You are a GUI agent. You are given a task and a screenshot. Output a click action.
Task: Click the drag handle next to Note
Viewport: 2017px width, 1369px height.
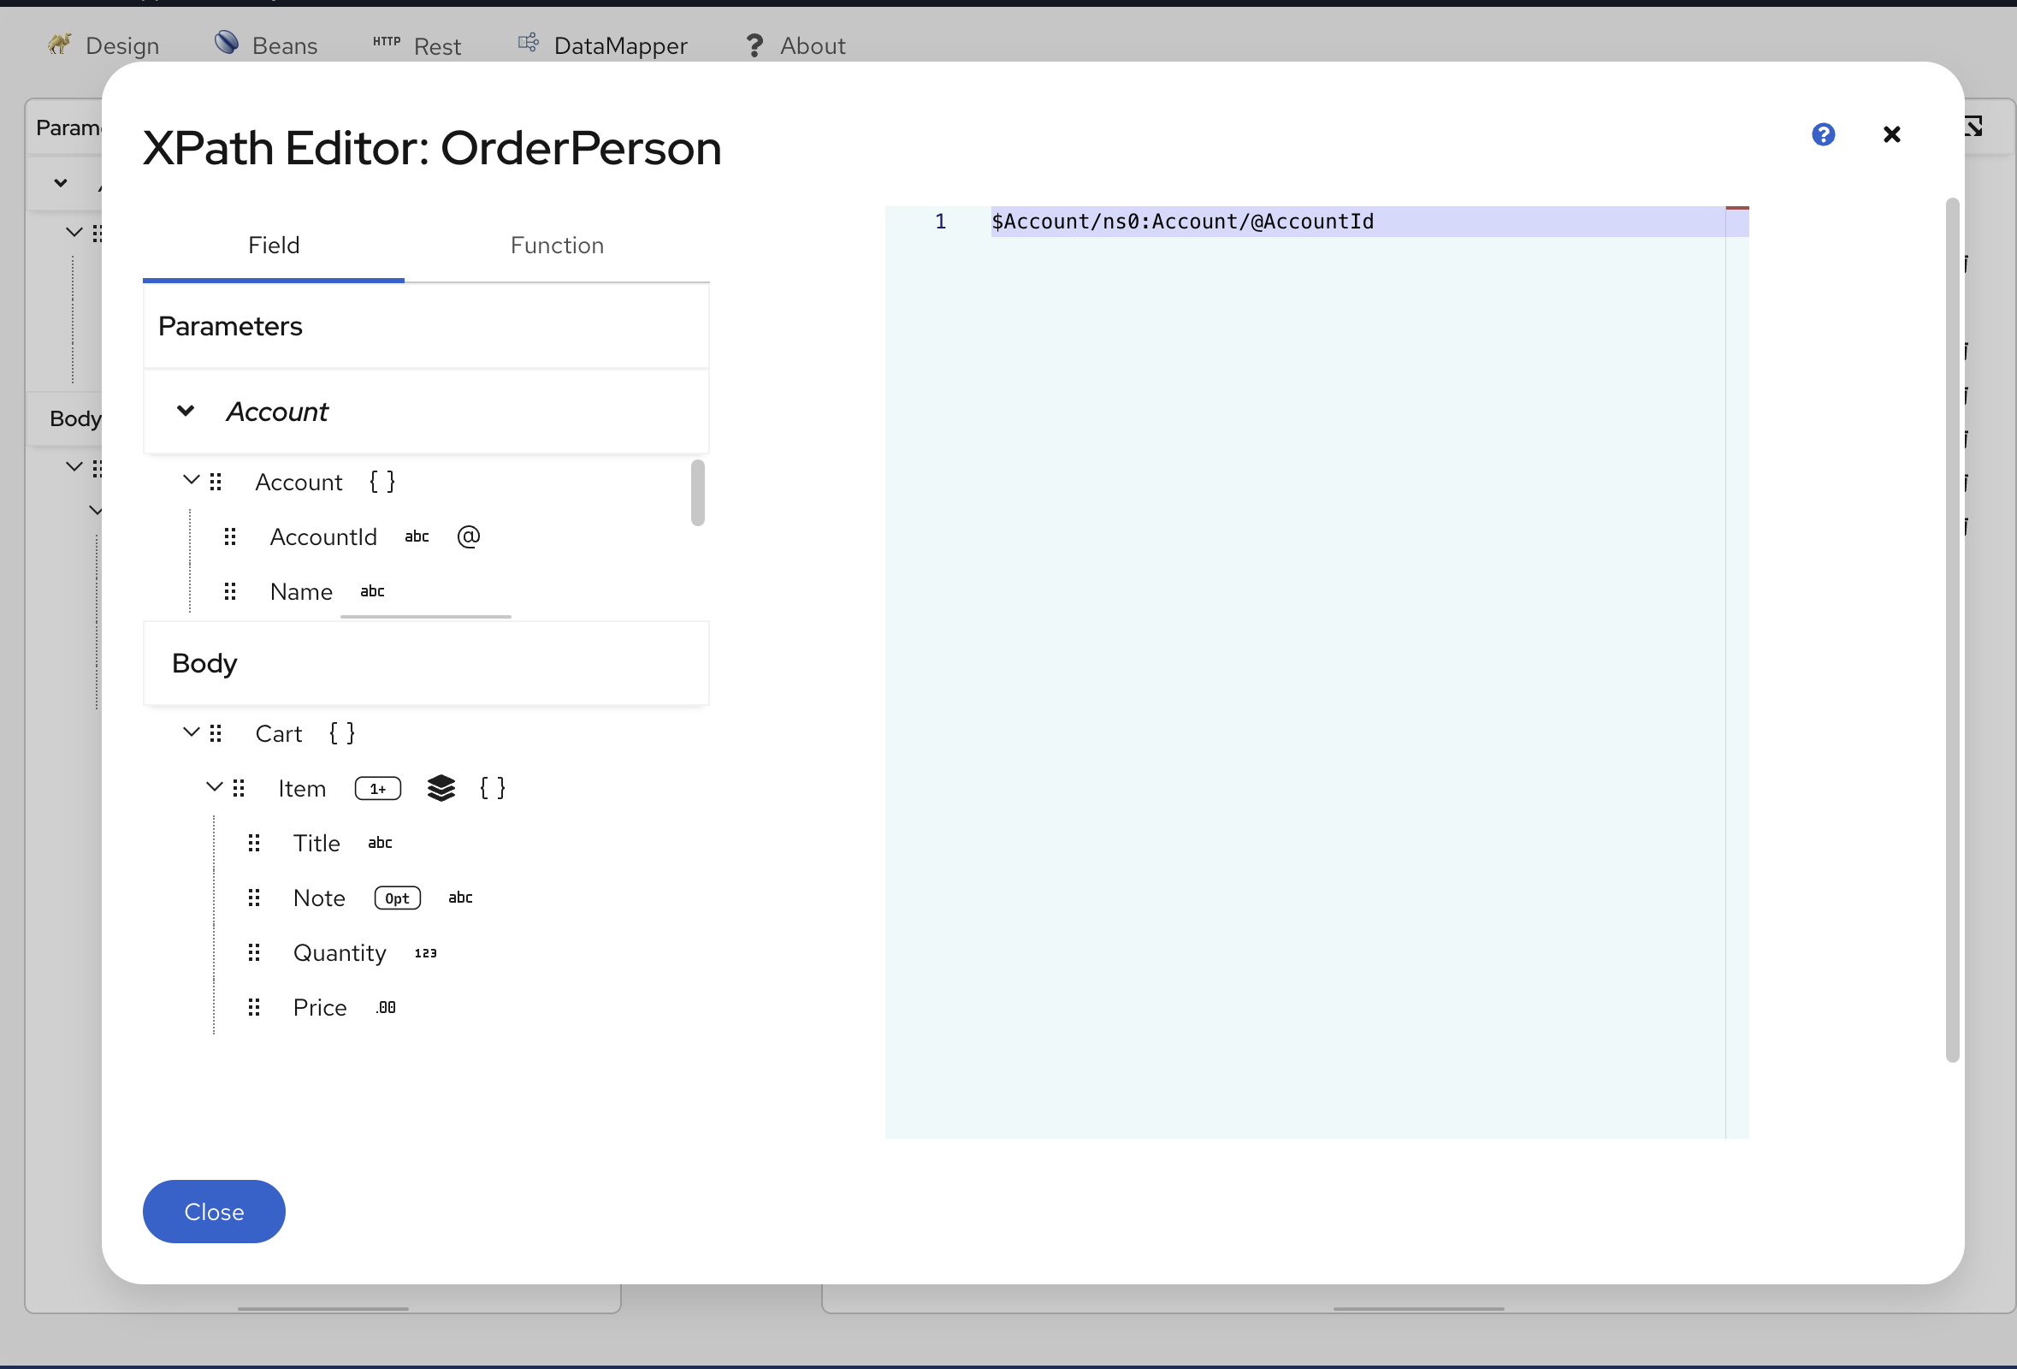tap(253, 898)
